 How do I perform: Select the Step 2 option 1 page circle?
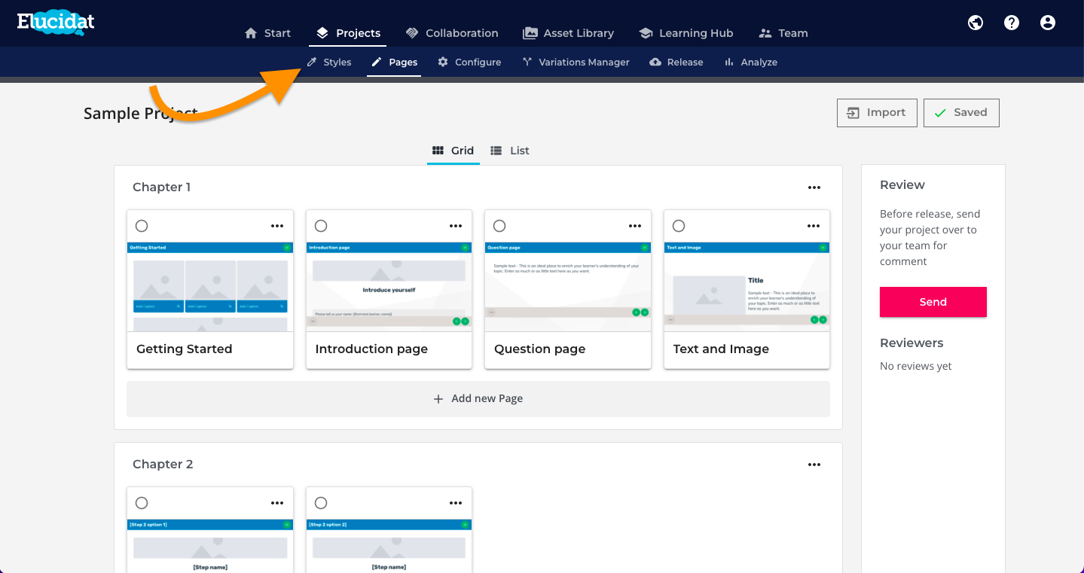click(x=142, y=503)
